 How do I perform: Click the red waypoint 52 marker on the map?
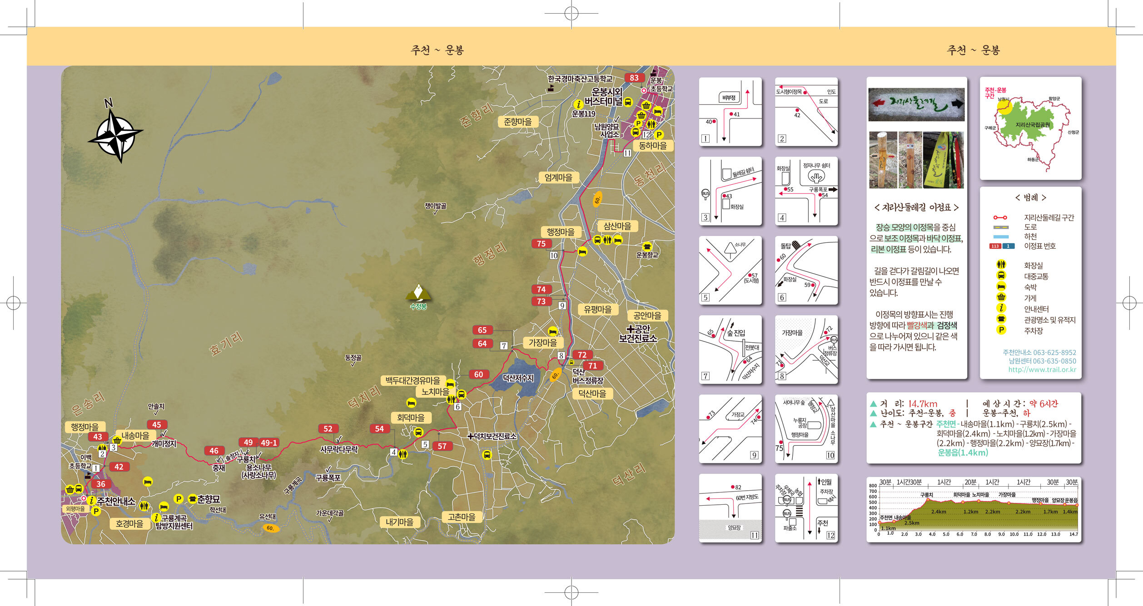pos(328,429)
